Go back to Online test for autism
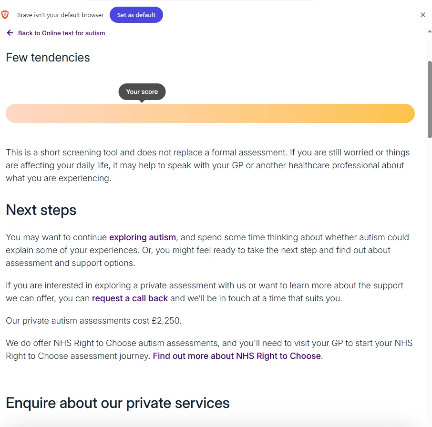The width and height of the screenshot is (432, 427). pyautogui.click(x=61, y=33)
